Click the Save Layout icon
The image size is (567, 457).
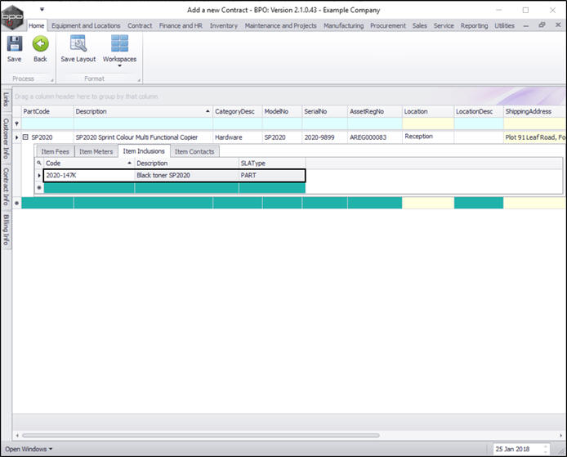[x=78, y=43]
